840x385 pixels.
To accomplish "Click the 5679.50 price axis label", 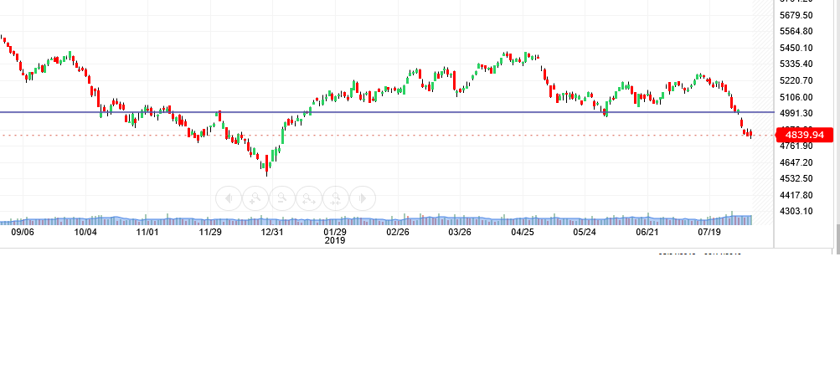I will (796, 15).
